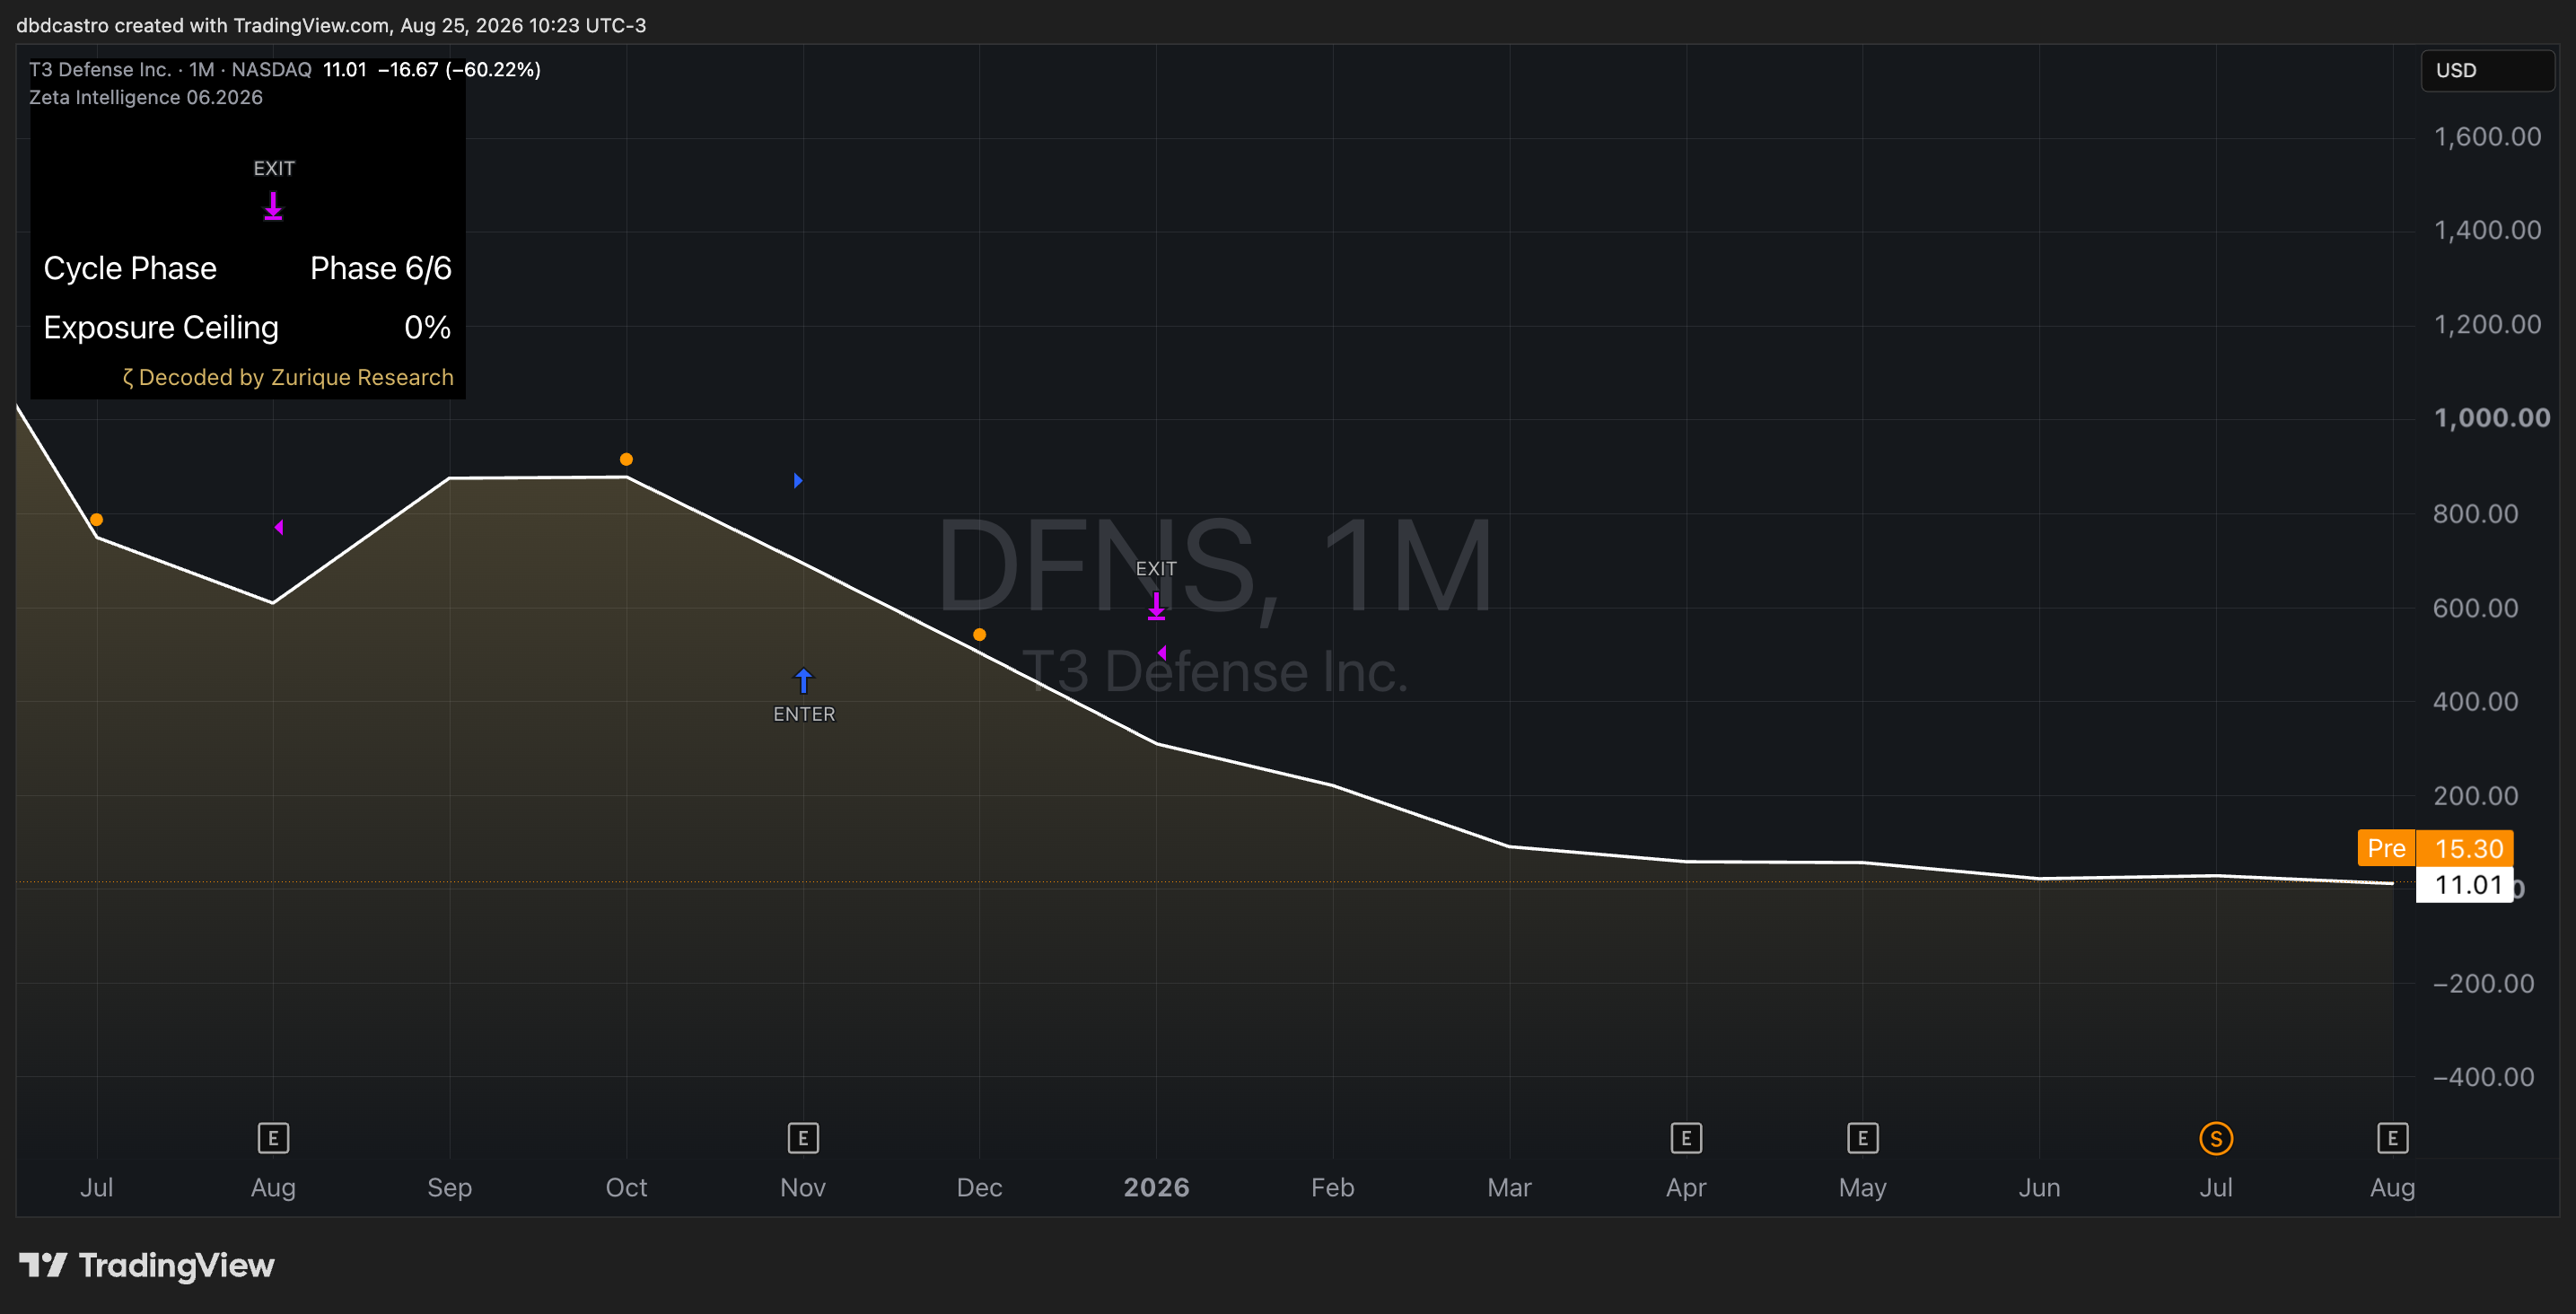
Task: Click the 600.00 price axis label
Action: [2475, 608]
